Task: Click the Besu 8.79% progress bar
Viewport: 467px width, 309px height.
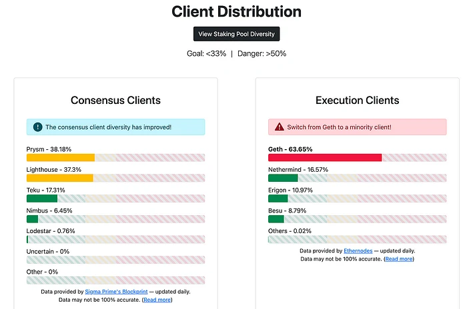Action: 357,219
